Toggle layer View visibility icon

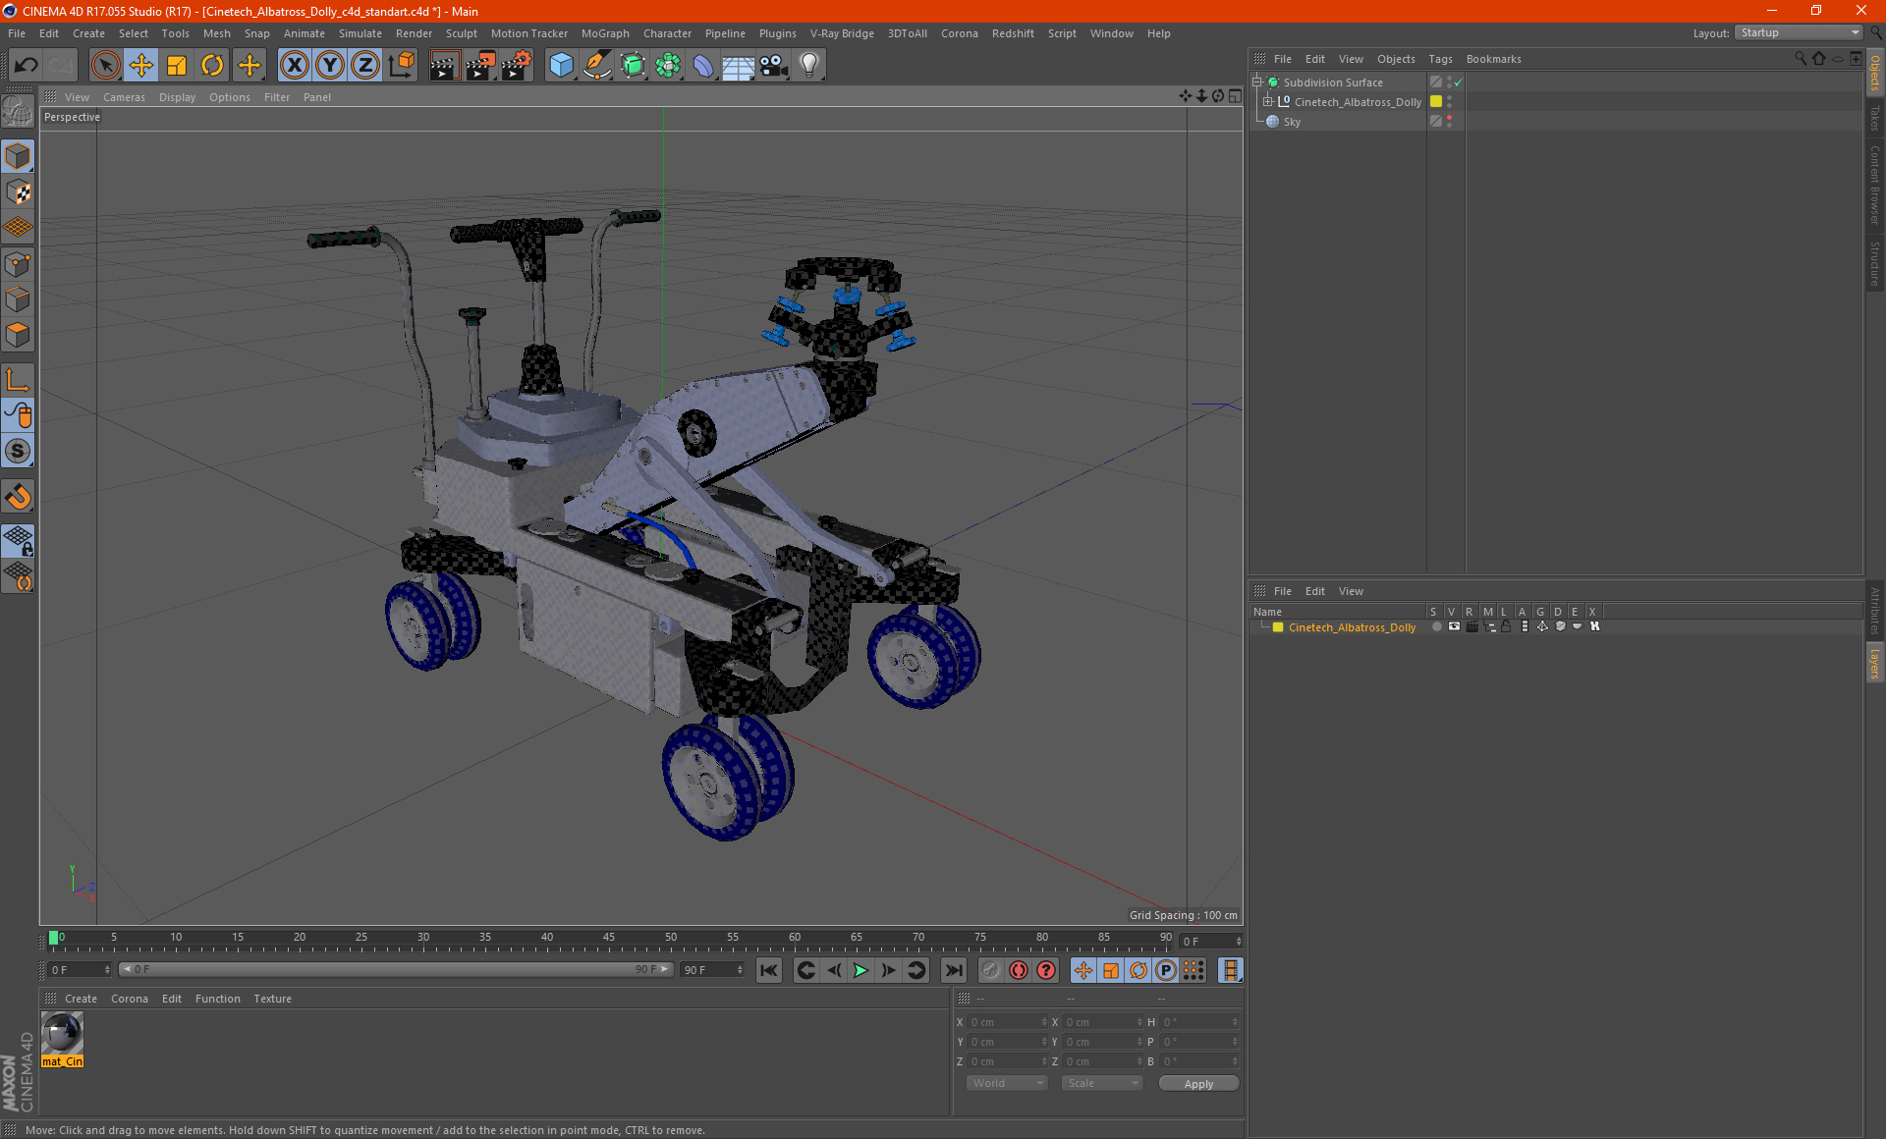pos(1454,626)
